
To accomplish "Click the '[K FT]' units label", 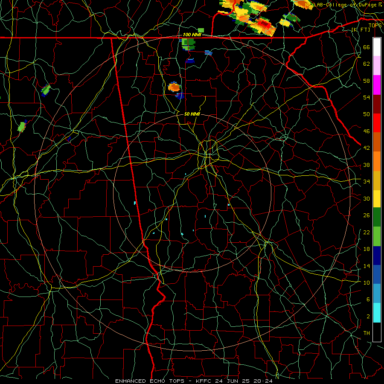I will [x=361, y=29].
